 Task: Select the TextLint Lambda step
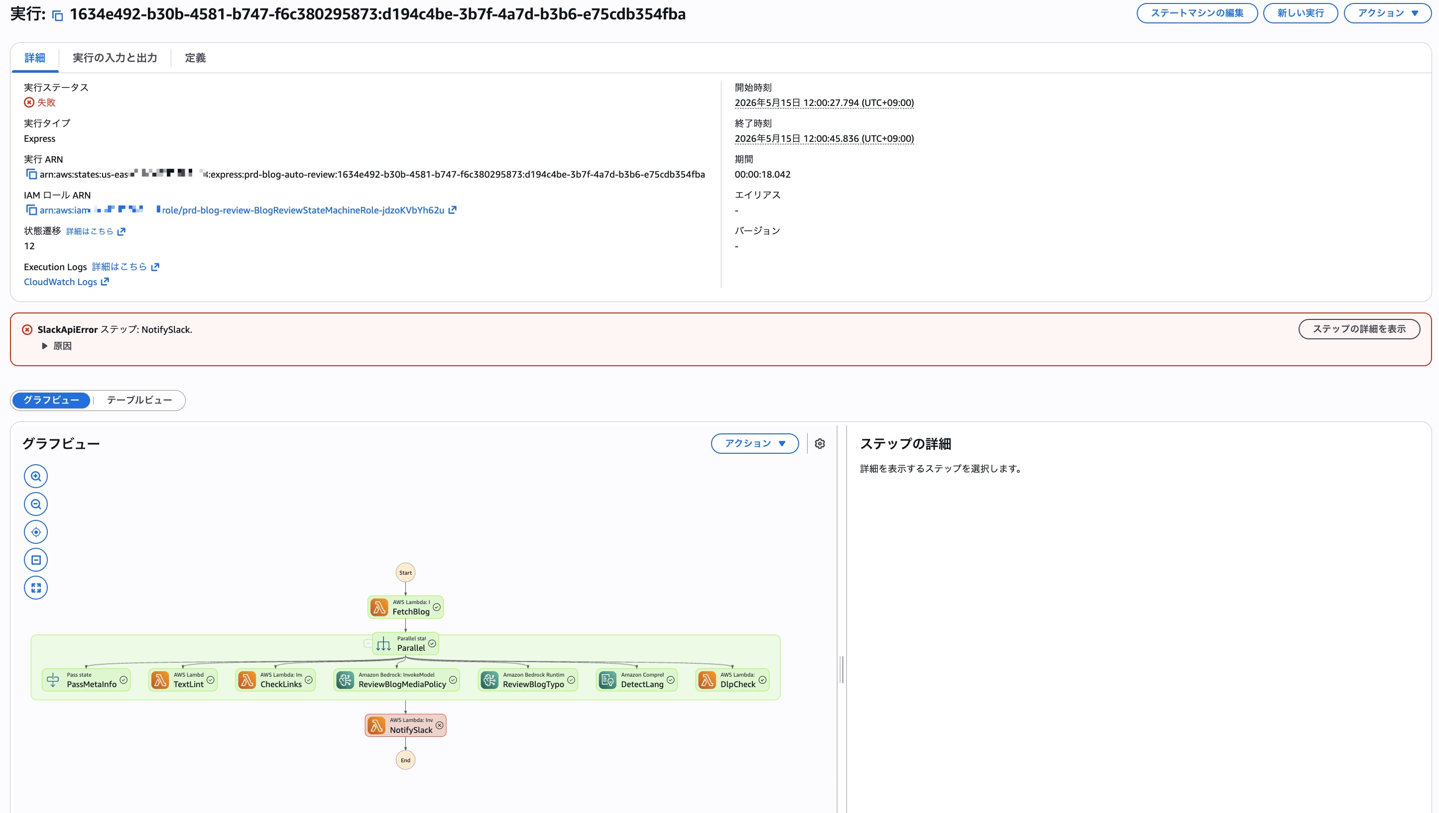click(183, 680)
